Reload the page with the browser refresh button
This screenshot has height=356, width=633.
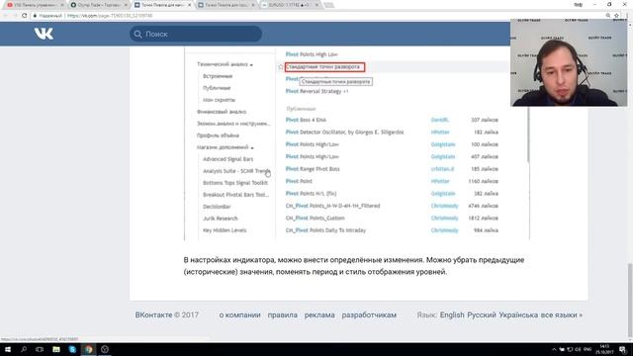click(24, 16)
